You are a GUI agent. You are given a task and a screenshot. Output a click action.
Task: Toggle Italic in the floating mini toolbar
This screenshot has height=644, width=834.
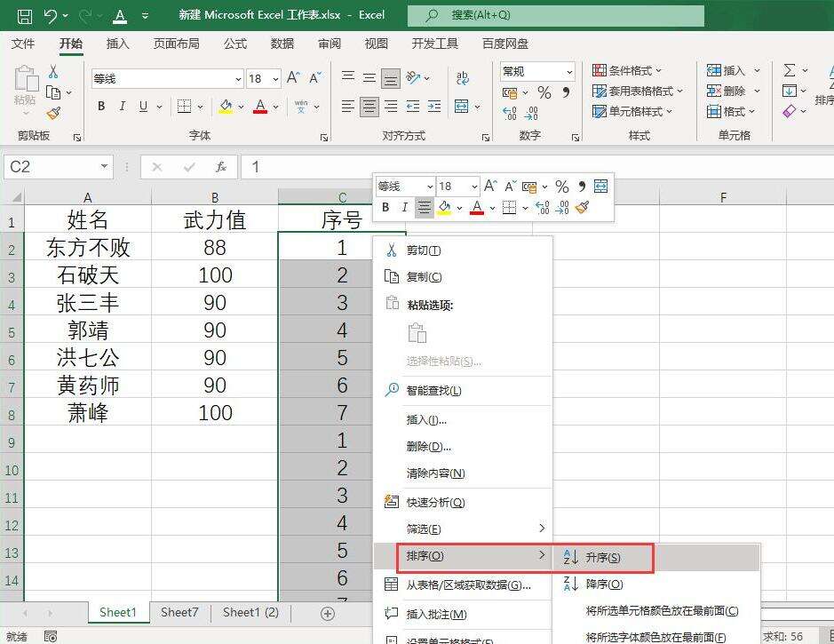[404, 208]
